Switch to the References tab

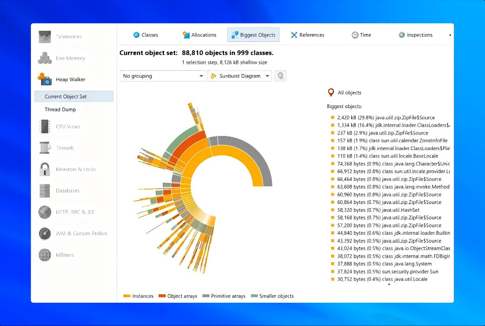point(307,35)
